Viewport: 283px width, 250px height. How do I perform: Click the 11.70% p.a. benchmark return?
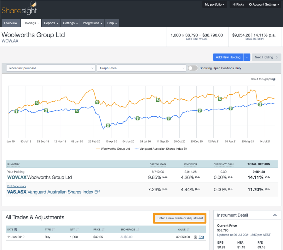(x=259, y=190)
